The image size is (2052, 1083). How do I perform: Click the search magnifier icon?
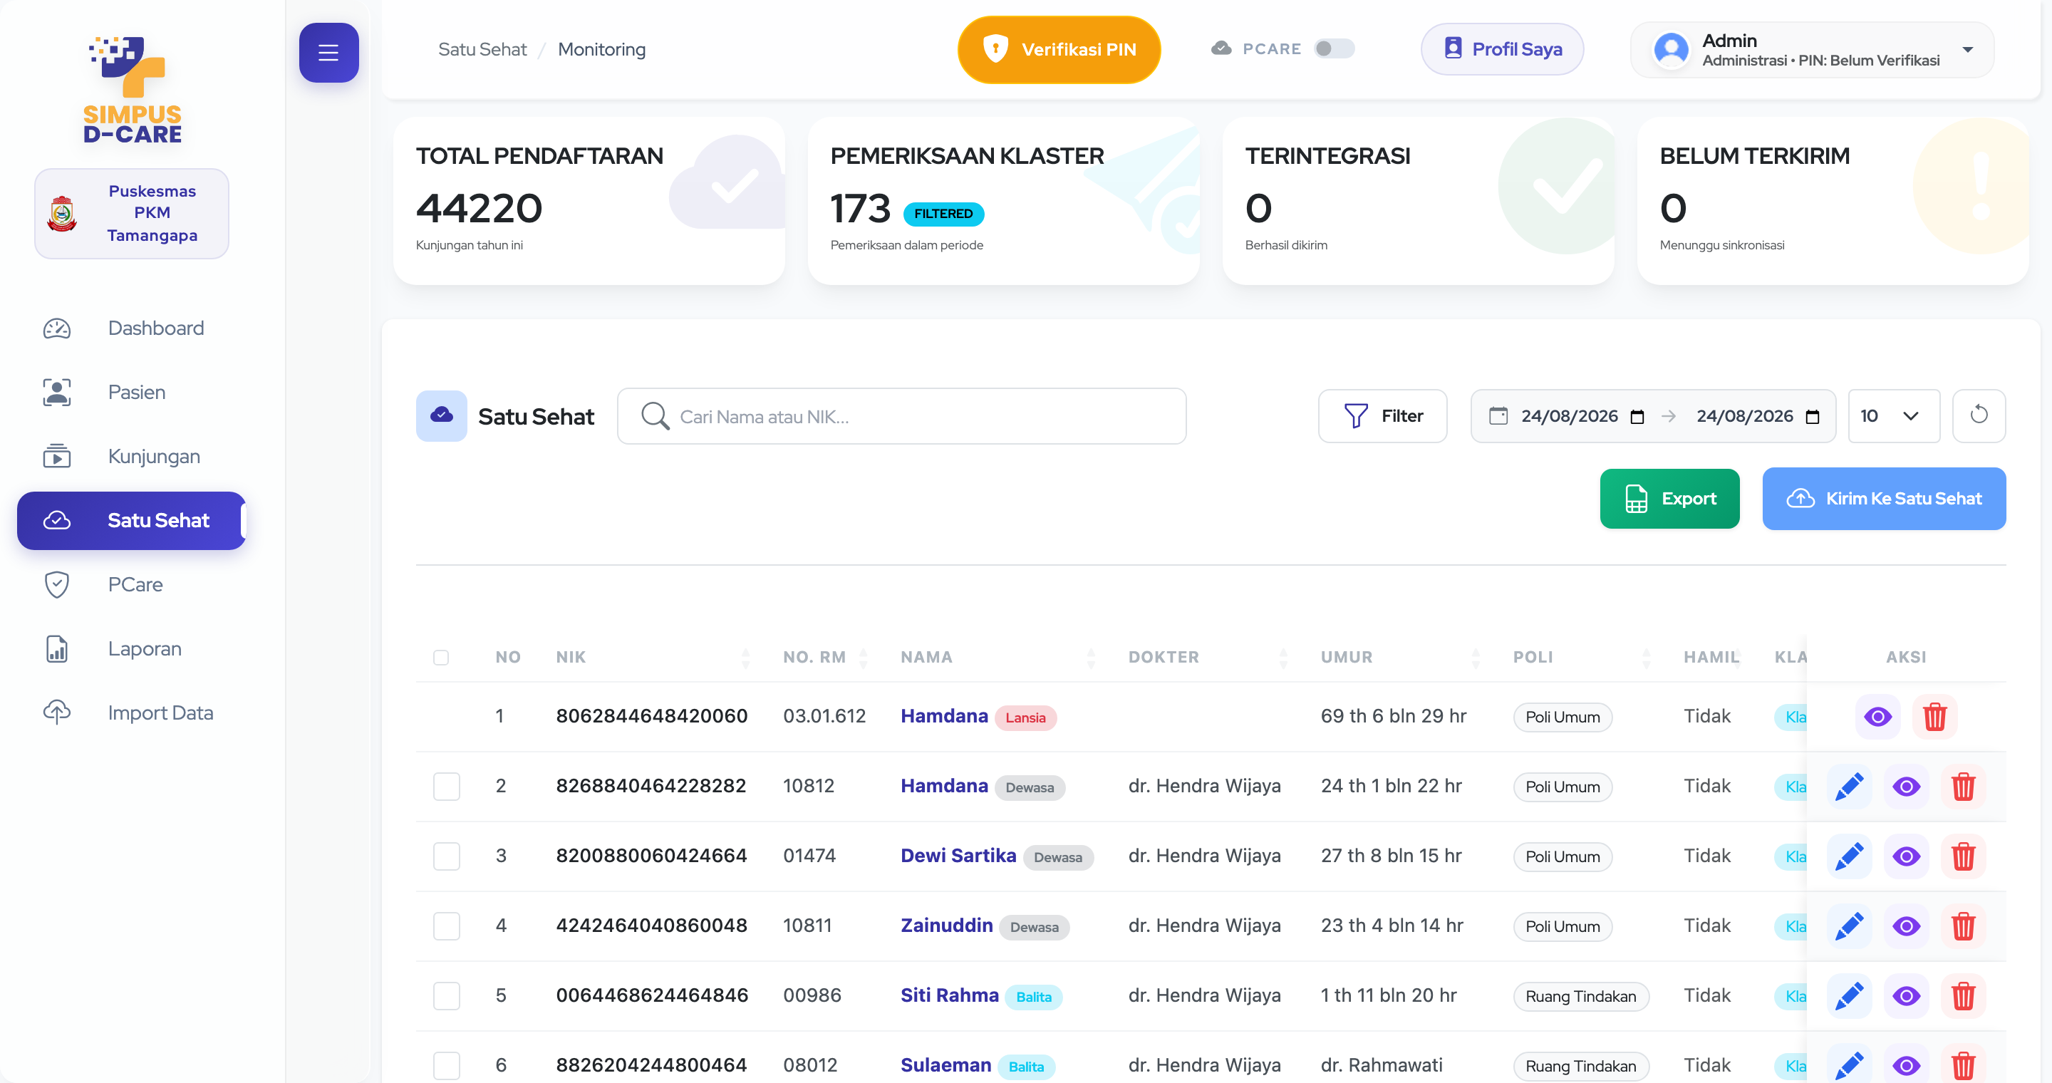pyautogui.click(x=655, y=415)
